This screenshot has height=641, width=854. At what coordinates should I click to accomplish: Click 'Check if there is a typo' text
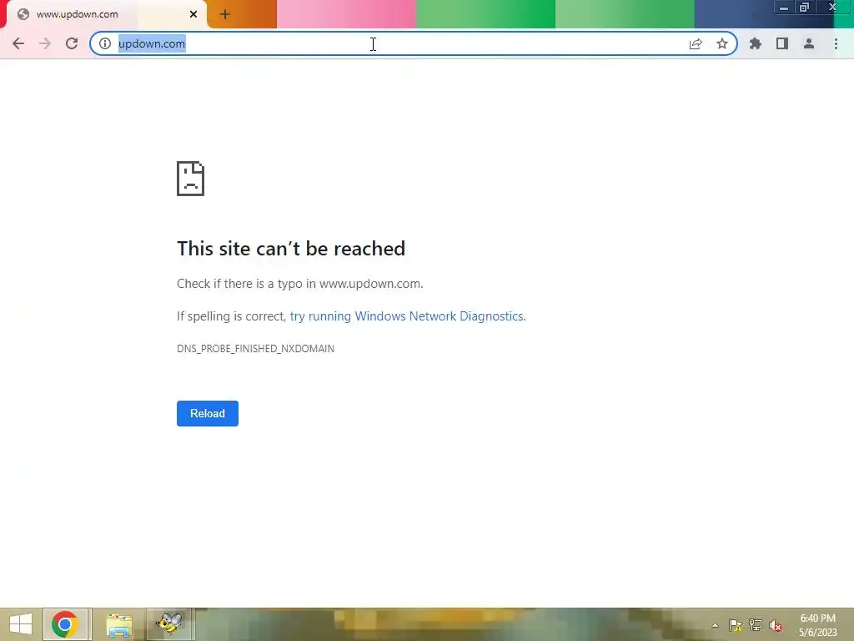point(300,284)
